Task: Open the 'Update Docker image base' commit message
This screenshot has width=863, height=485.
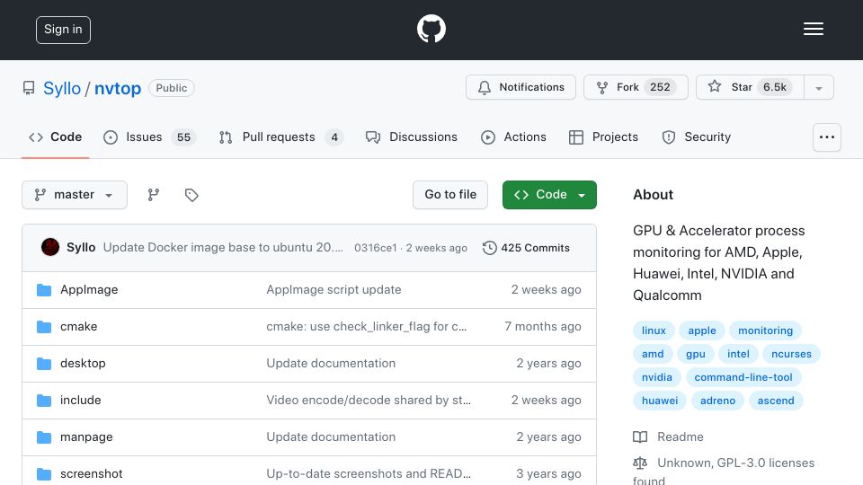Action: point(223,248)
